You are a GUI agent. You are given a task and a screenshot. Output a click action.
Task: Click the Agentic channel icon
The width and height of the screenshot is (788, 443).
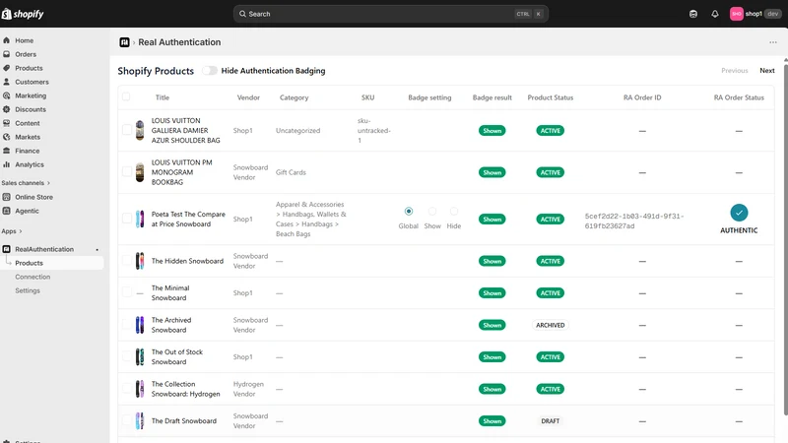[x=7, y=211]
